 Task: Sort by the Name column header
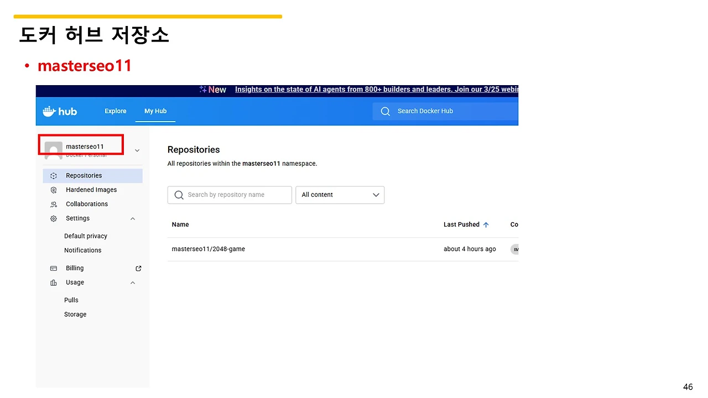180,225
